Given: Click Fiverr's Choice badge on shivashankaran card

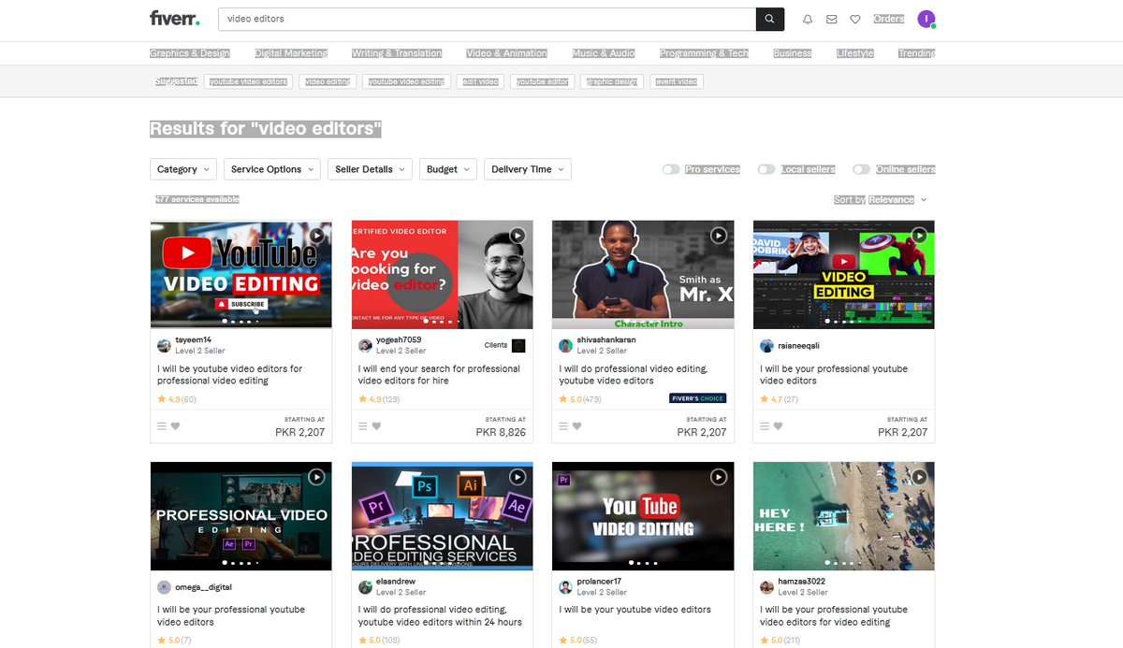Looking at the screenshot, I should tap(698, 398).
